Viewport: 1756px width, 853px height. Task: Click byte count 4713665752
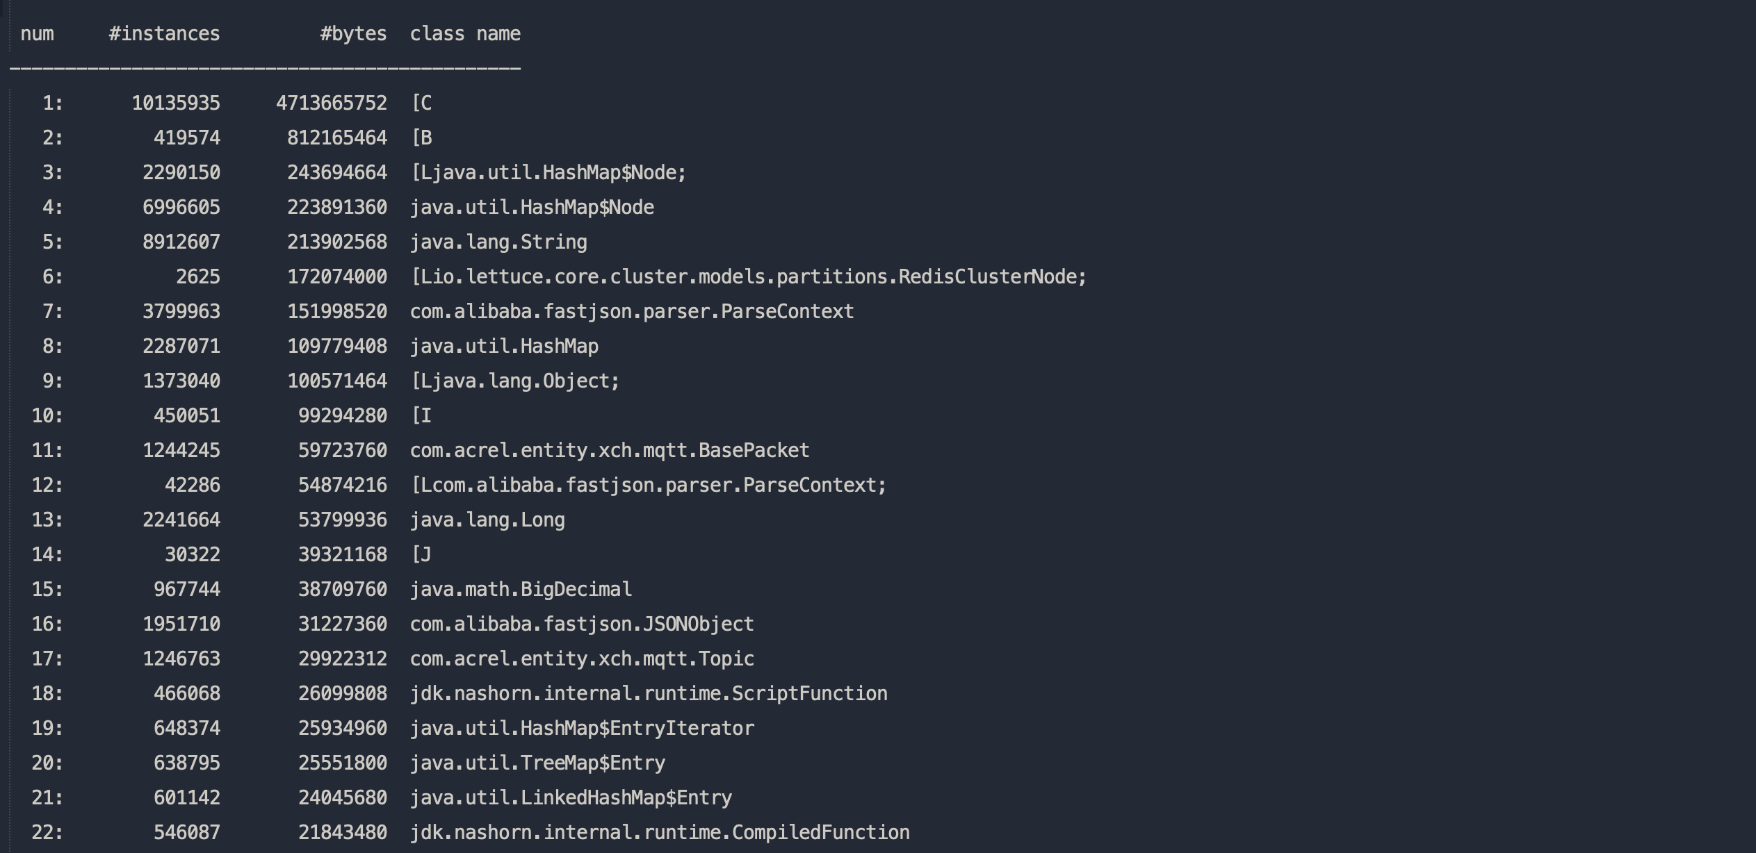(x=331, y=103)
